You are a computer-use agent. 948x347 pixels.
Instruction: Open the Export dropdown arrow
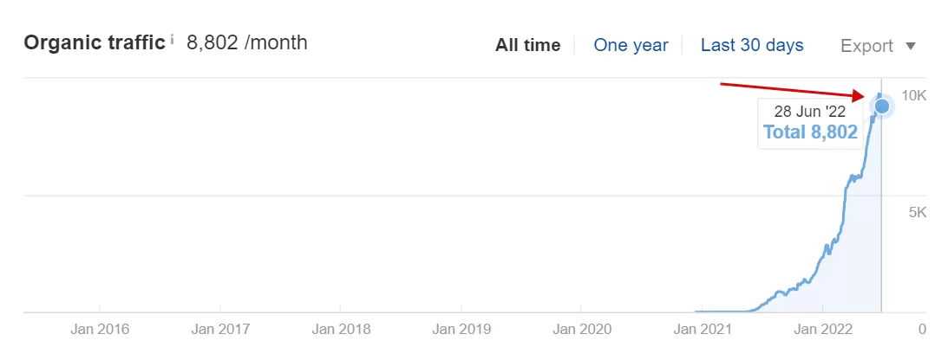pos(910,46)
